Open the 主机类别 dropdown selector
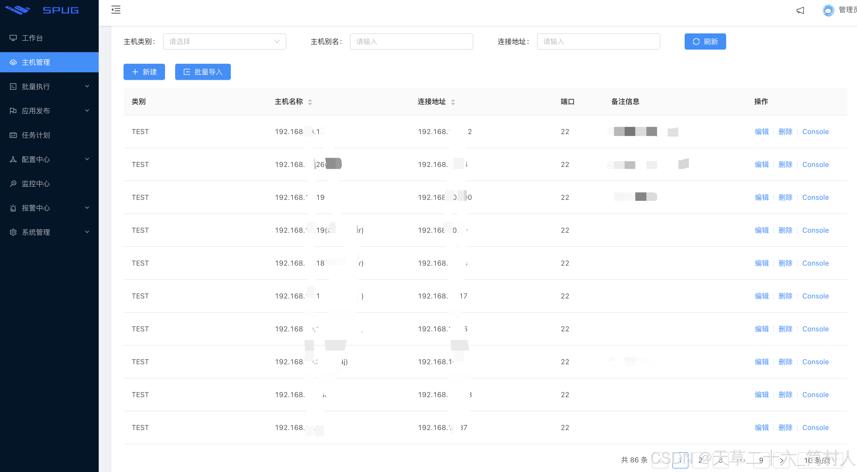 (x=225, y=41)
